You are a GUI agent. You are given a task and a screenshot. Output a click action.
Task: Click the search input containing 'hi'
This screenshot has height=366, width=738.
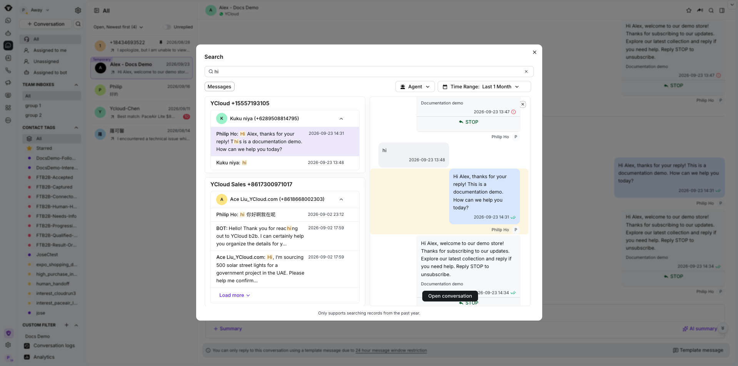[369, 71]
